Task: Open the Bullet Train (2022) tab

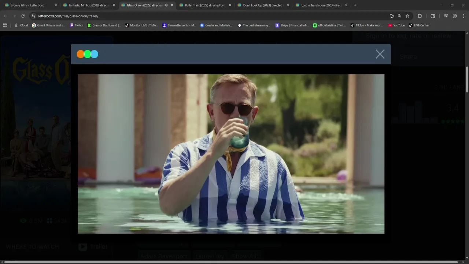Action: 205,5
